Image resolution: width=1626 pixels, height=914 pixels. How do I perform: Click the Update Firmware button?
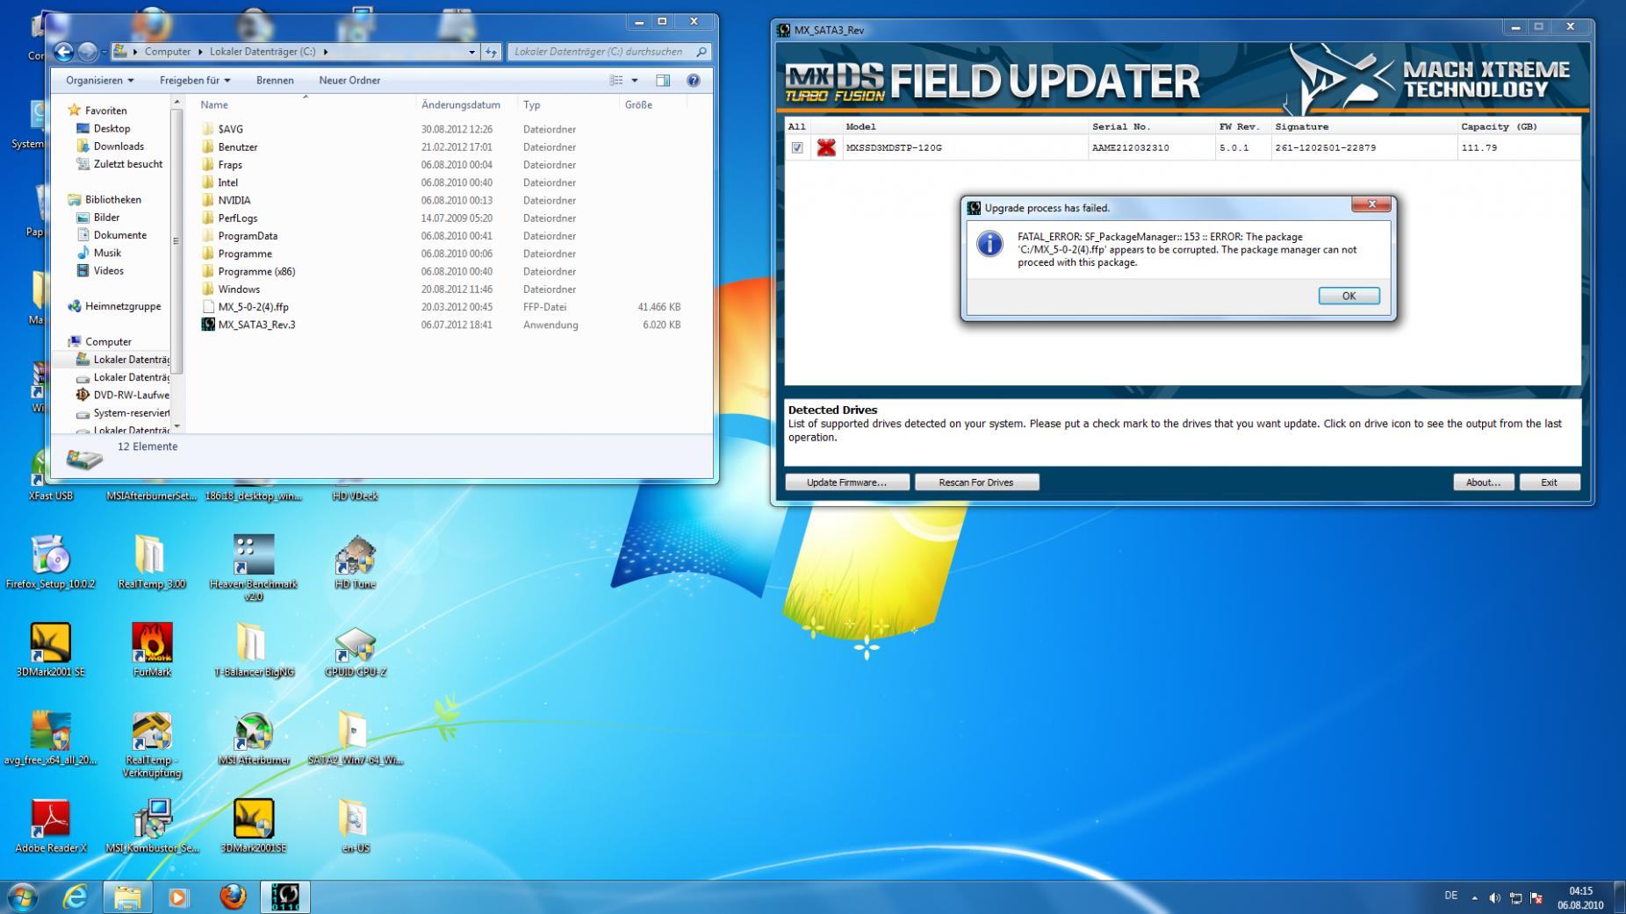click(846, 482)
